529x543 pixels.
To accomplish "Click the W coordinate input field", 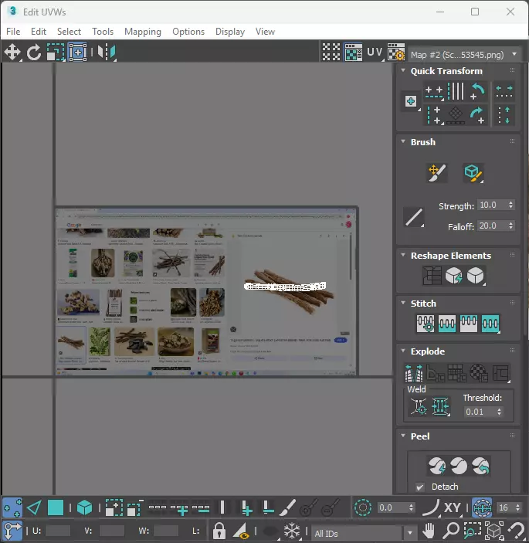I will tap(165, 531).
